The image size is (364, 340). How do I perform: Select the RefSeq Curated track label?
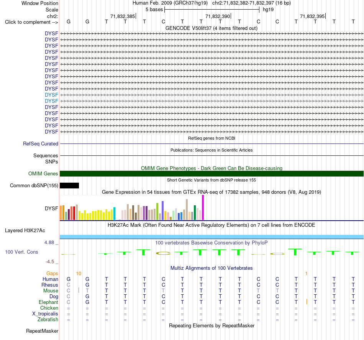point(40,144)
